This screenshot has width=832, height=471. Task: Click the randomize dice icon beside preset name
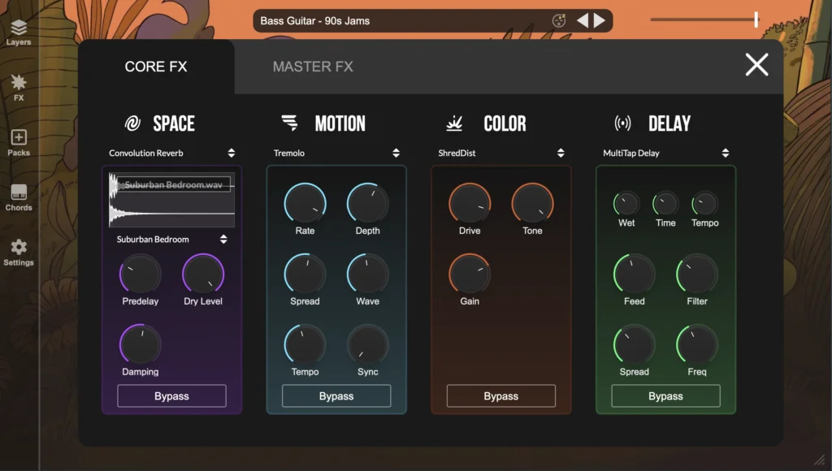[x=559, y=21]
